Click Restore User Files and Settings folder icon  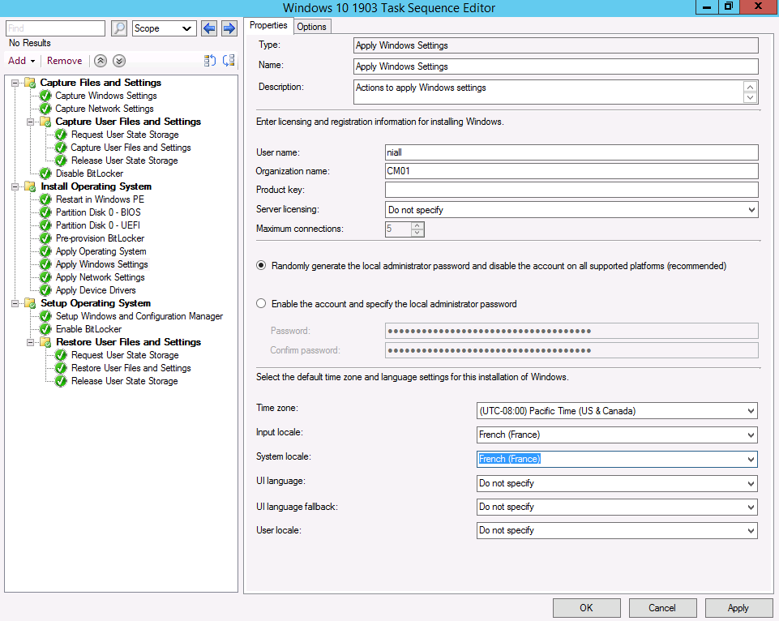tap(45, 342)
